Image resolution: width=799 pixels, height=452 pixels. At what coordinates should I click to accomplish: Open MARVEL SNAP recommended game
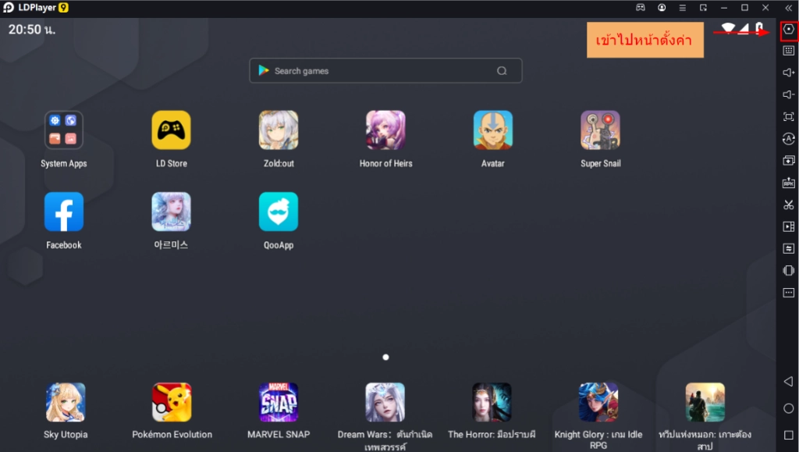point(279,402)
